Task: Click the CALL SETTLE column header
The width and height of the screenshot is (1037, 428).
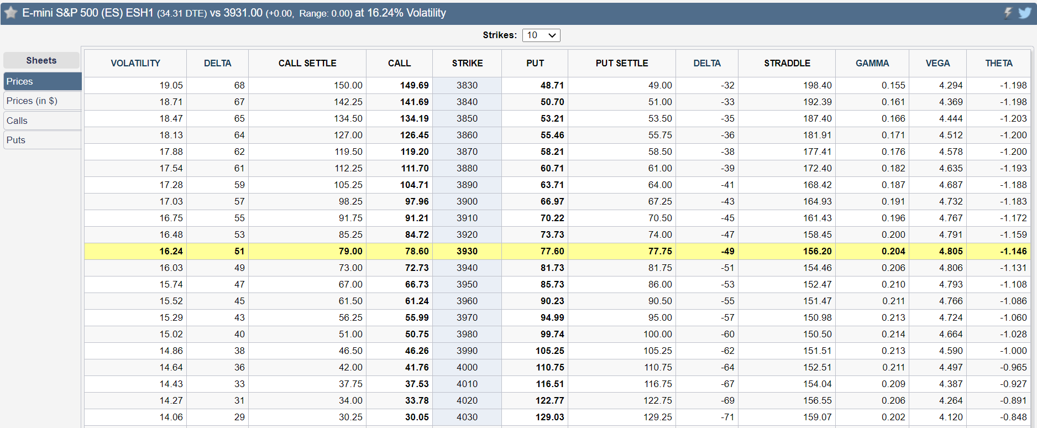Action: [307, 63]
